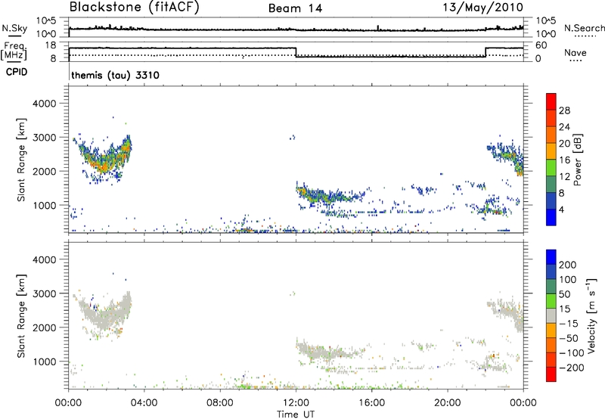Click the 'Freq. [MHz]' label
Image resolution: width=605 pixels, height=419 pixels.
pos(14,51)
